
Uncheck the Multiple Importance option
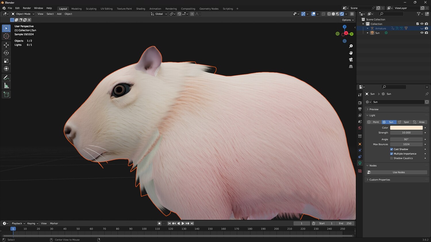[x=391, y=154]
